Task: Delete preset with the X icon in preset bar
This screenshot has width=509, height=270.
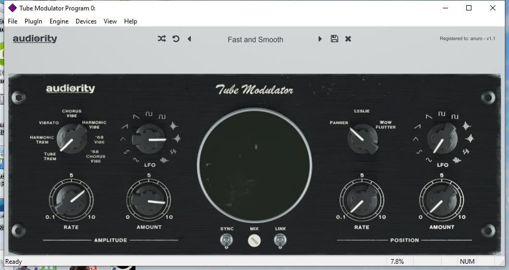Action: [348, 39]
